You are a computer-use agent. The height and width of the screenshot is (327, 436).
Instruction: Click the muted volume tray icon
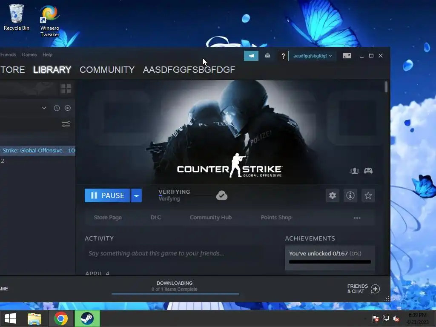[396, 318]
